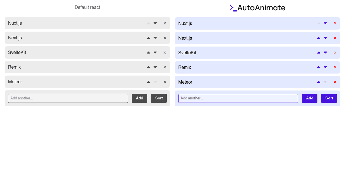Move Meteor up in Default react list
Image resolution: width=345 pixels, height=181 pixels.
[148, 82]
